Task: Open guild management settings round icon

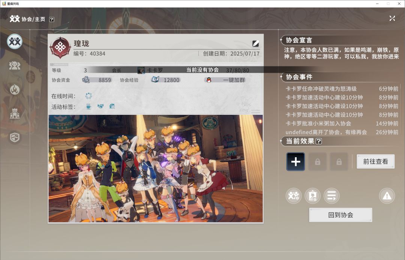Action: tap(293, 196)
